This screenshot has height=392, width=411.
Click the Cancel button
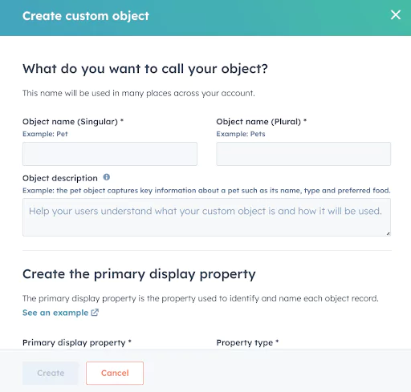[x=115, y=373]
